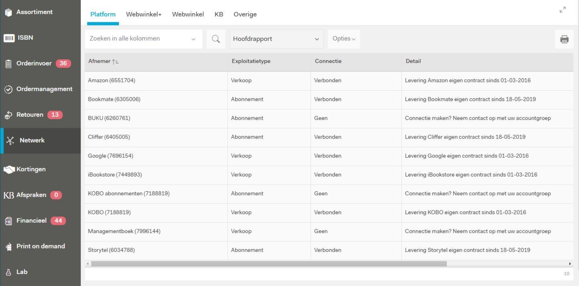Click the horizontal scrollbar right arrow

click(570, 263)
